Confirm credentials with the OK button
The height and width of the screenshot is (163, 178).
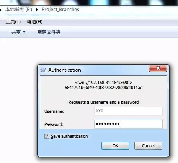[x=115, y=146]
